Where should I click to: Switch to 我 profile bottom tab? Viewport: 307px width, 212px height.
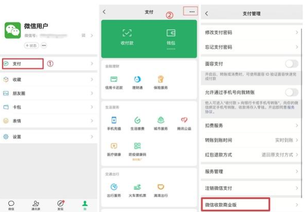[x=85, y=205]
